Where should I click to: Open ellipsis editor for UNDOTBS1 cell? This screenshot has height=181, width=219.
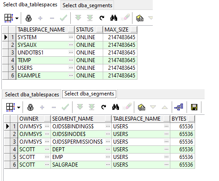point(71,52)
